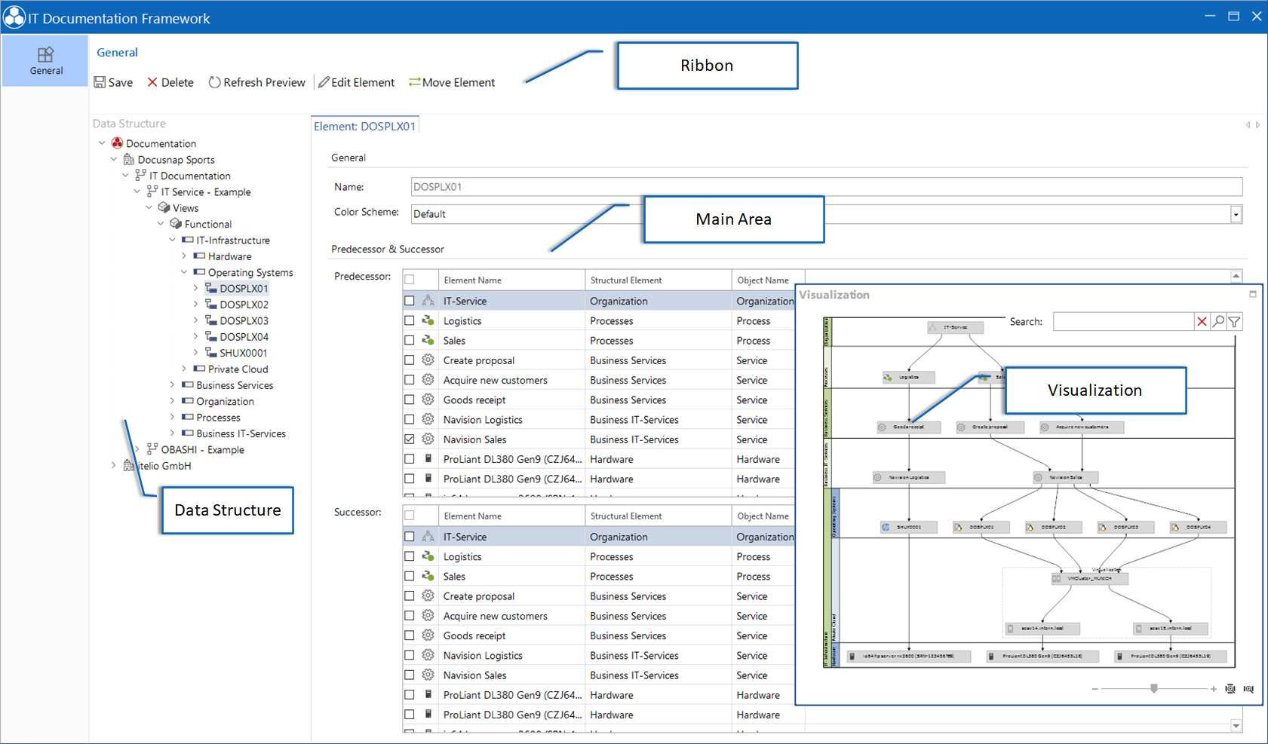Click the Move Element arrows icon
This screenshot has height=744, width=1268.
click(x=414, y=82)
